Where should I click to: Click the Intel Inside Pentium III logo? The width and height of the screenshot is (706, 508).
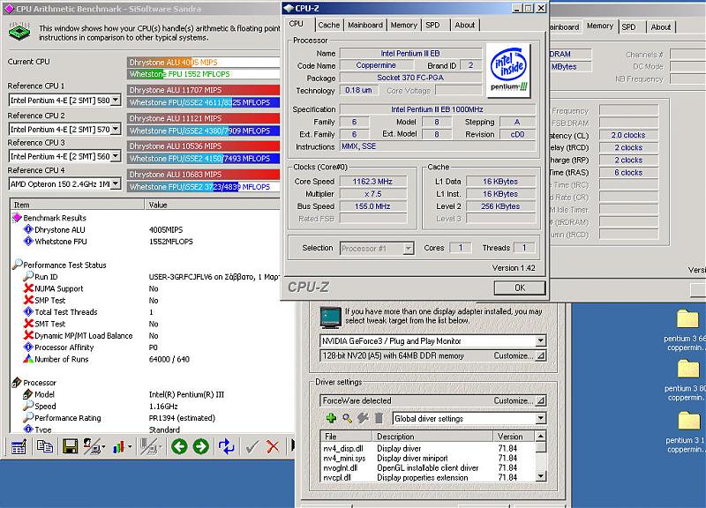[508, 71]
